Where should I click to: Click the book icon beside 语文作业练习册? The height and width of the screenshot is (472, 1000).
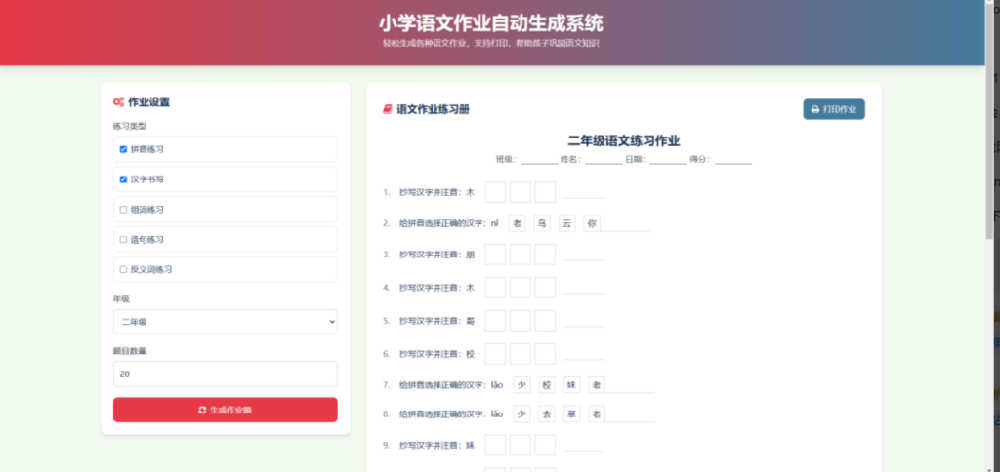(x=387, y=109)
